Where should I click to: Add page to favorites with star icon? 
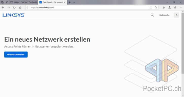click(156, 8)
